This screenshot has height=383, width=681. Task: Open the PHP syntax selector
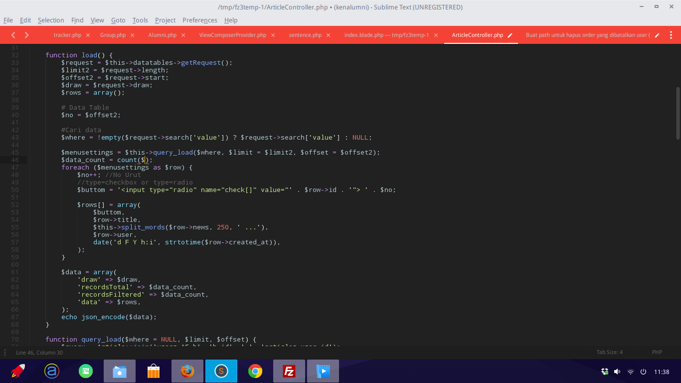click(x=657, y=352)
